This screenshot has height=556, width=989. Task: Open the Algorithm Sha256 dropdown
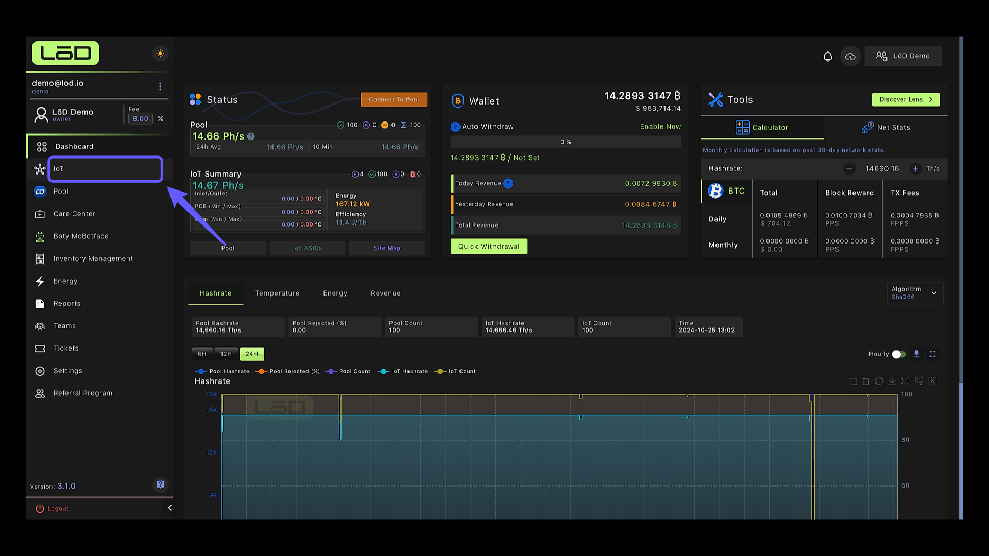coord(915,293)
